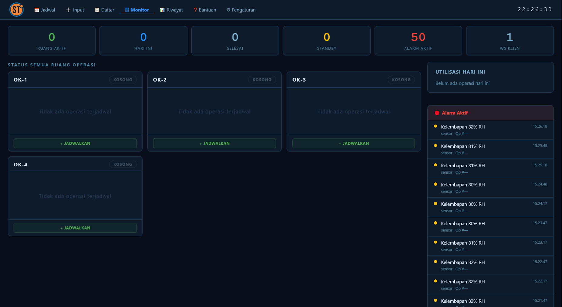
Task: Open the Pengaturan menu item
Action: pyautogui.click(x=241, y=10)
